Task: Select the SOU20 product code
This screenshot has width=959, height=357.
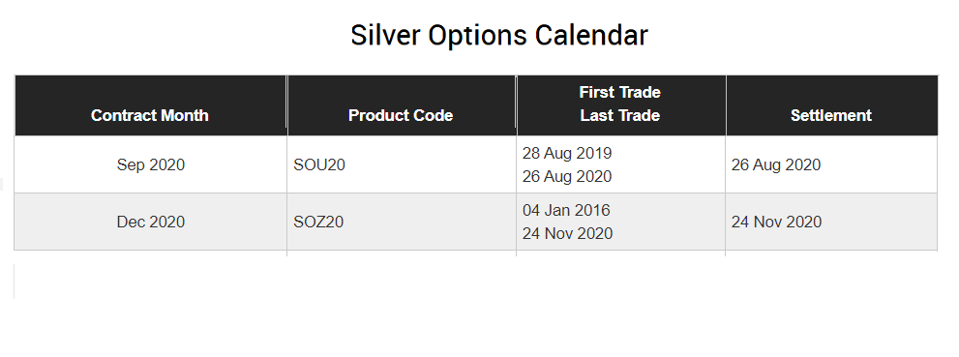Action: (319, 165)
